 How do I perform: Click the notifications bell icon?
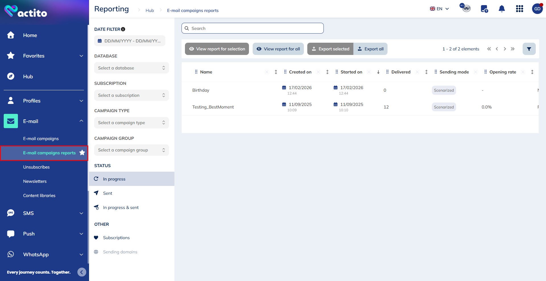(502, 9)
